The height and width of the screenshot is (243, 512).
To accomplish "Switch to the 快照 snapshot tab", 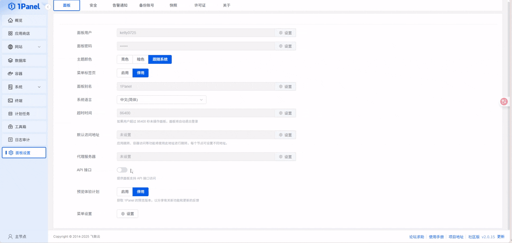I will [x=173, y=6].
